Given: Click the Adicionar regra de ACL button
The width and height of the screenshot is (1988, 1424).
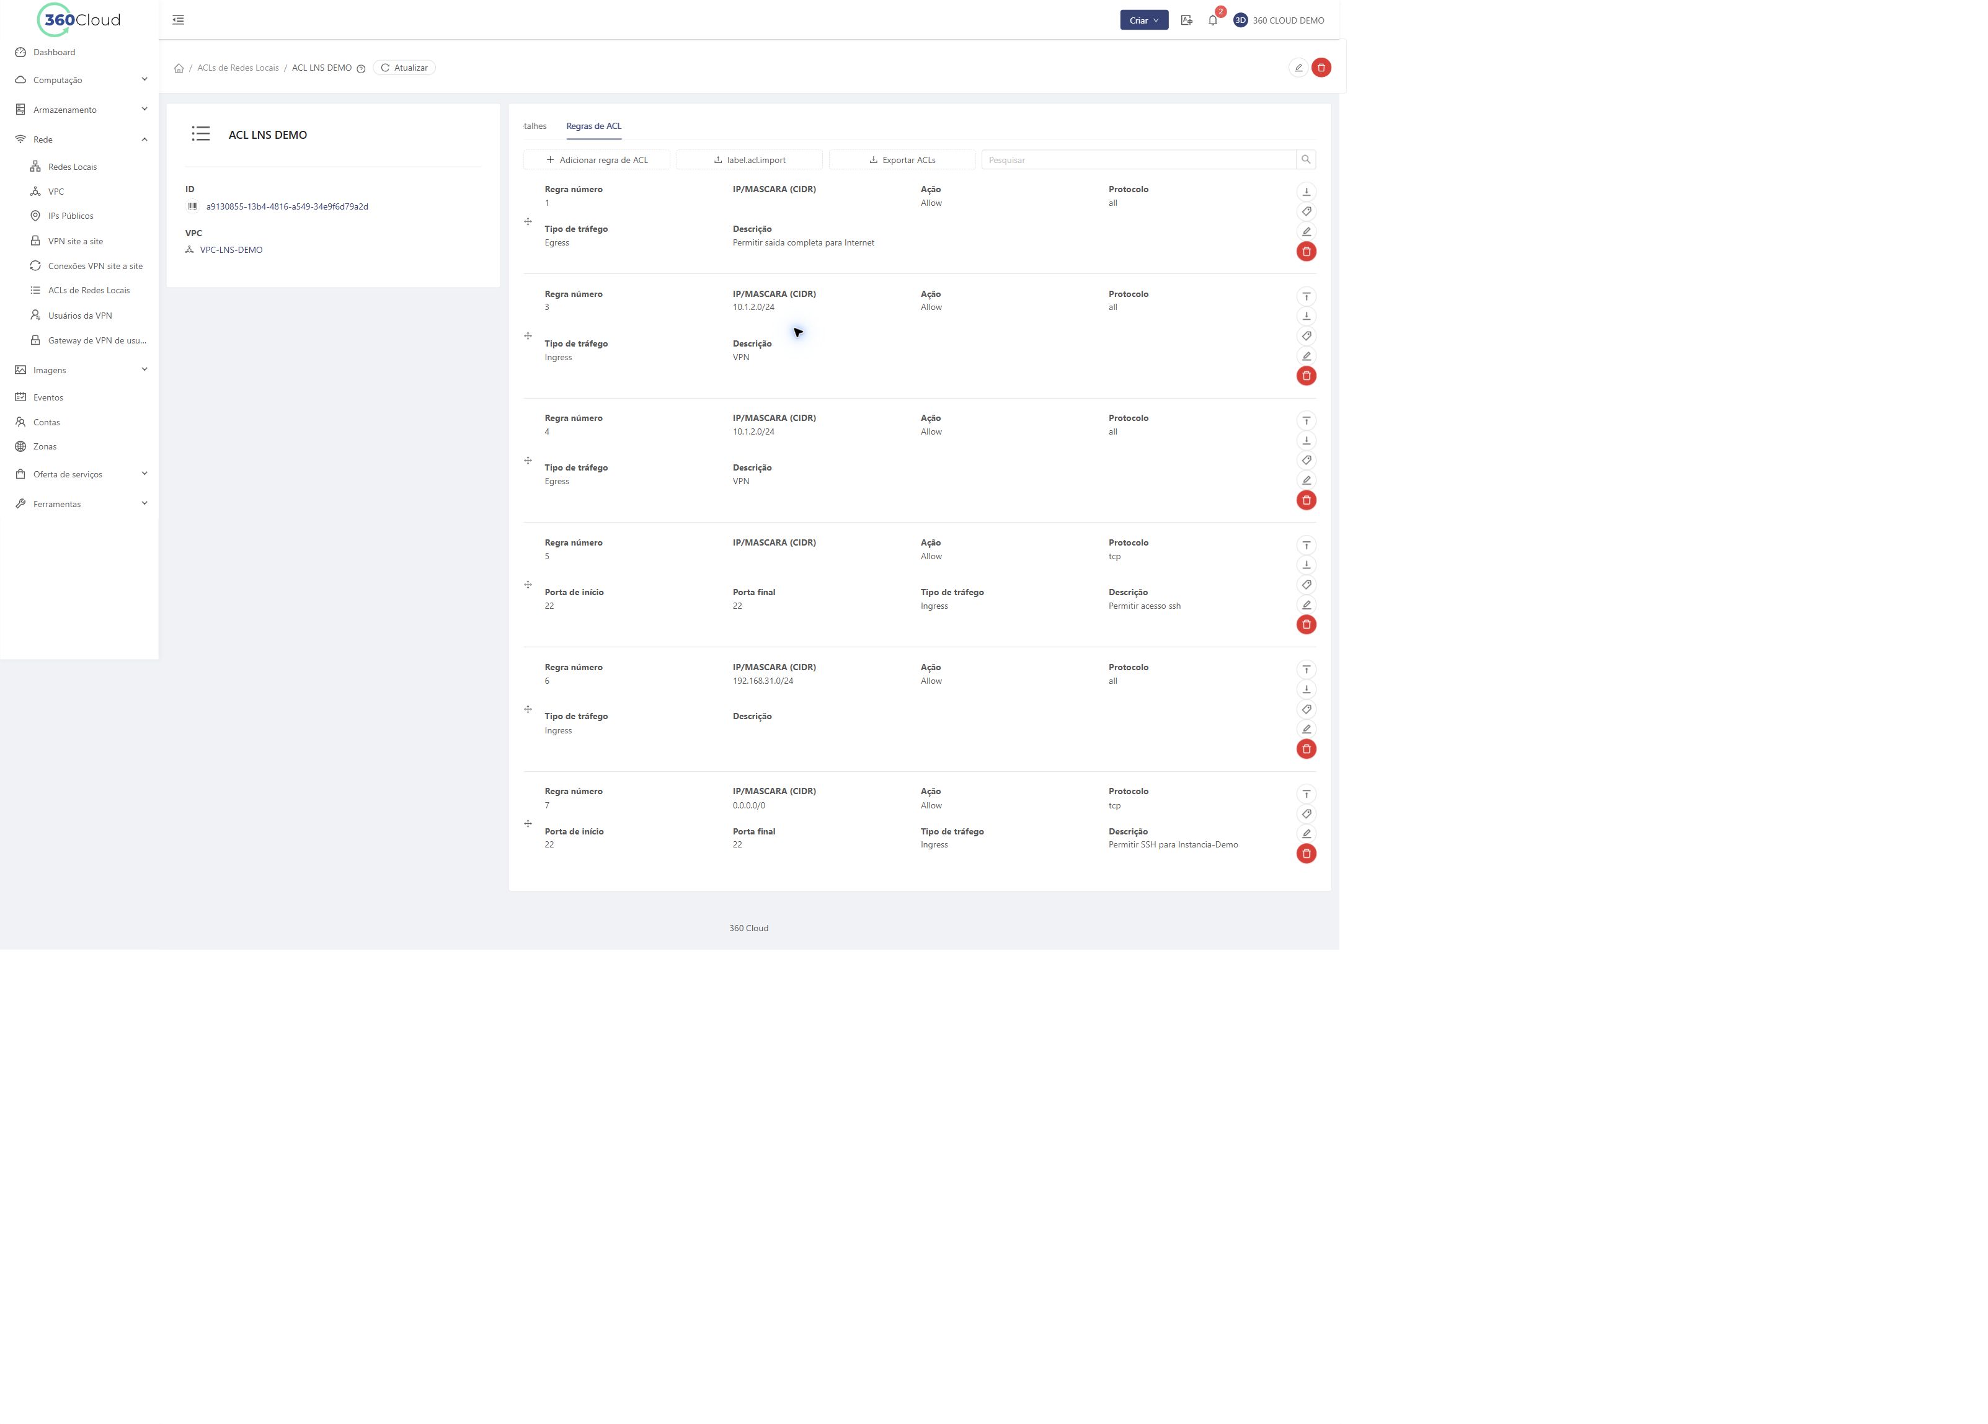Looking at the screenshot, I should click(x=597, y=159).
